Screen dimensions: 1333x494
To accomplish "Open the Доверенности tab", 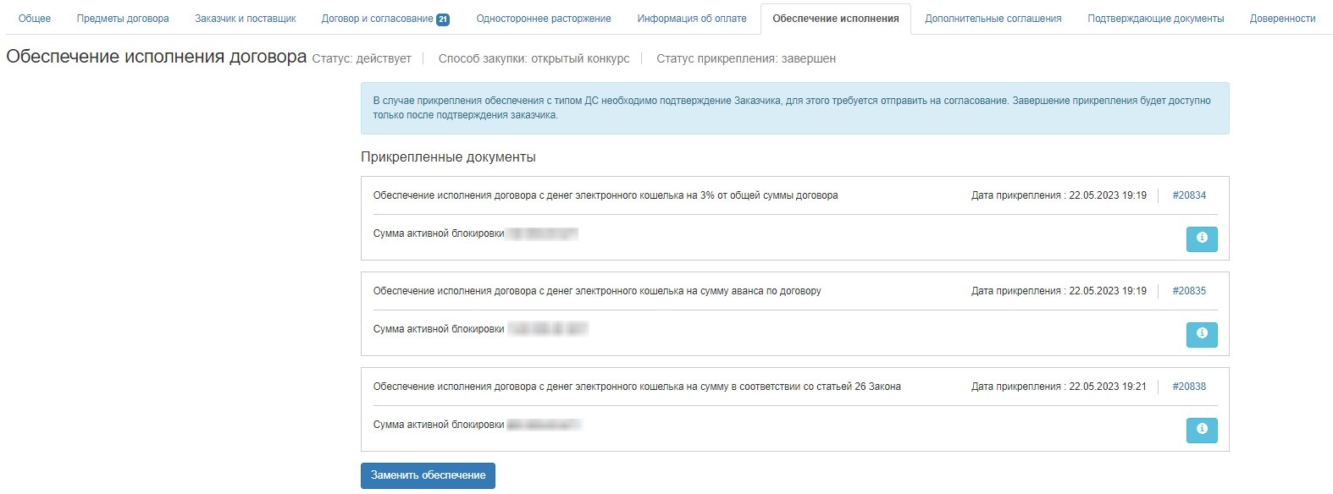I will 1282,19.
